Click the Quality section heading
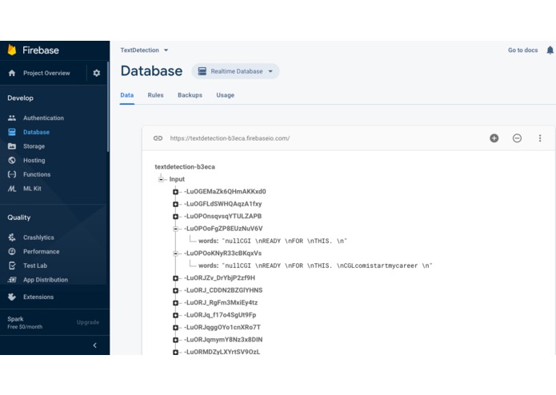The width and height of the screenshot is (556, 395). [18, 217]
